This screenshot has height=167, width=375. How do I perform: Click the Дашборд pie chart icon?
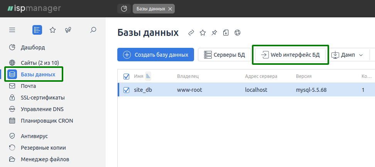[12, 47]
